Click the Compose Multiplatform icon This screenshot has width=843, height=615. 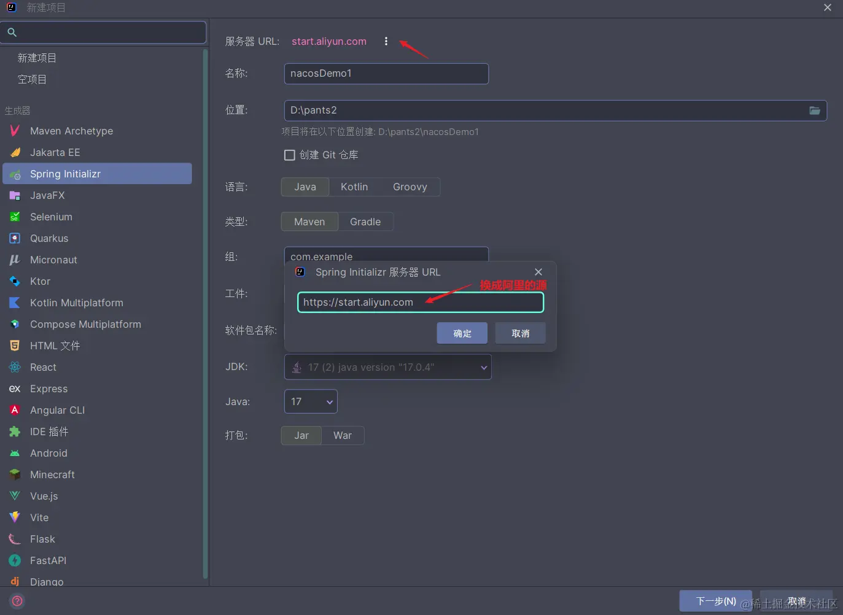tap(15, 324)
